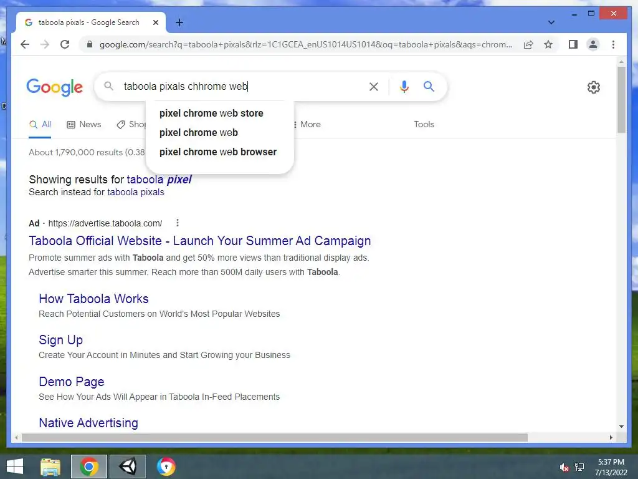
Task: Open File Explorer from the taskbar
Action: click(50, 467)
